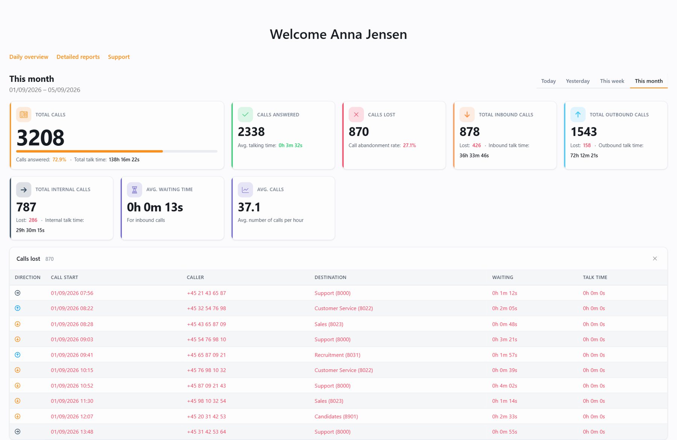Click the Waiting column header
677x440 pixels.
tap(502, 277)
